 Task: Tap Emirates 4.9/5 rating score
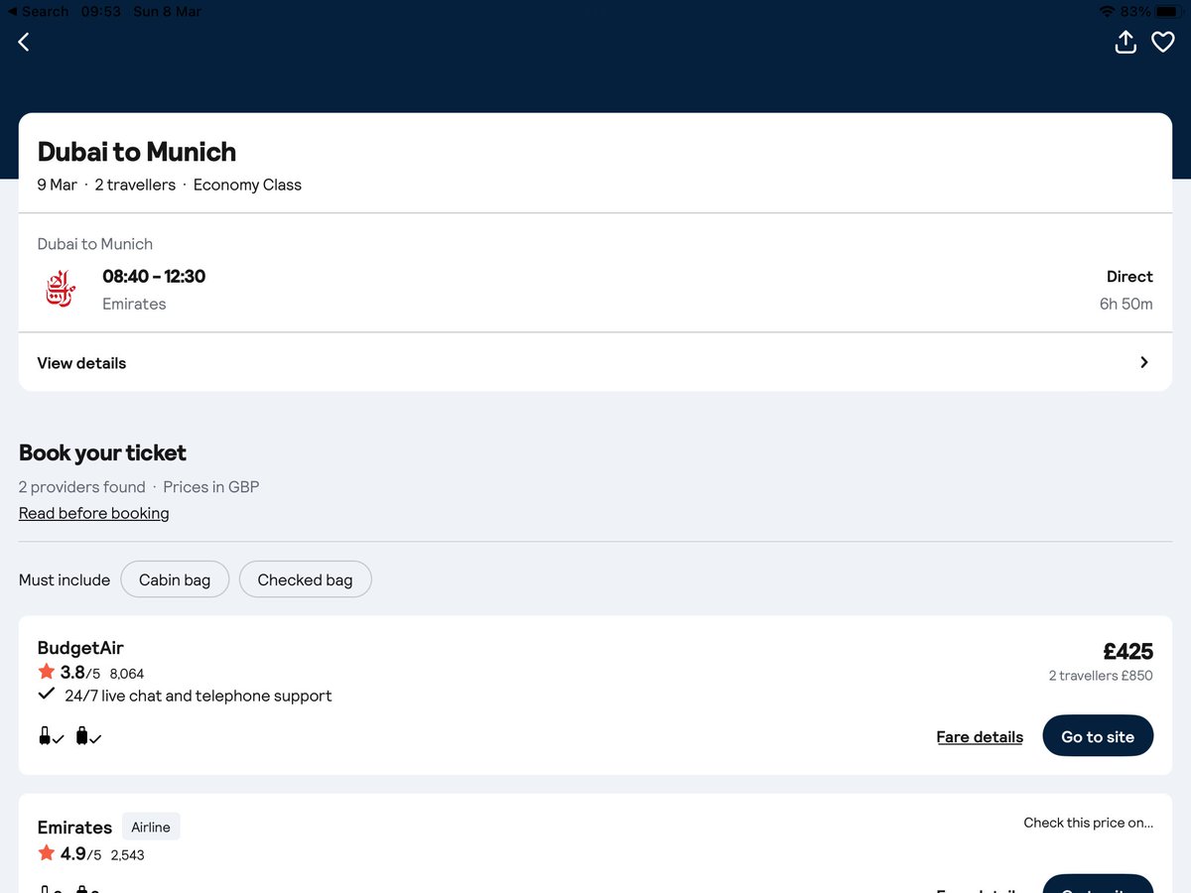pos(80,854)
